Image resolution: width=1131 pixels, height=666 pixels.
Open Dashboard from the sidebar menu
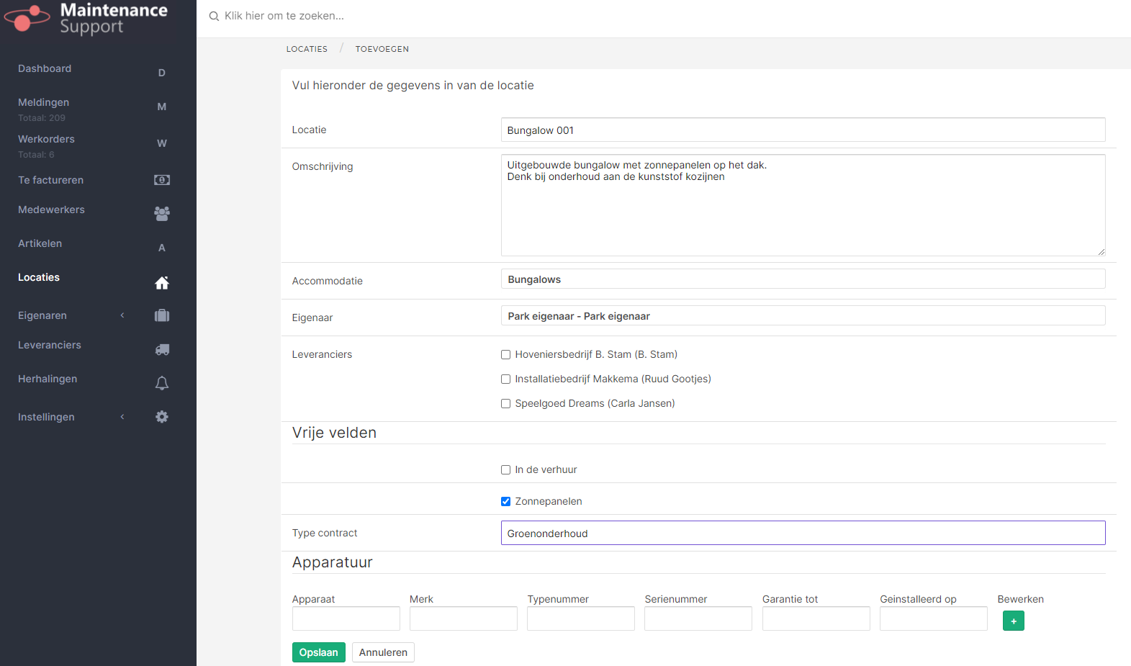coord(45,68)
